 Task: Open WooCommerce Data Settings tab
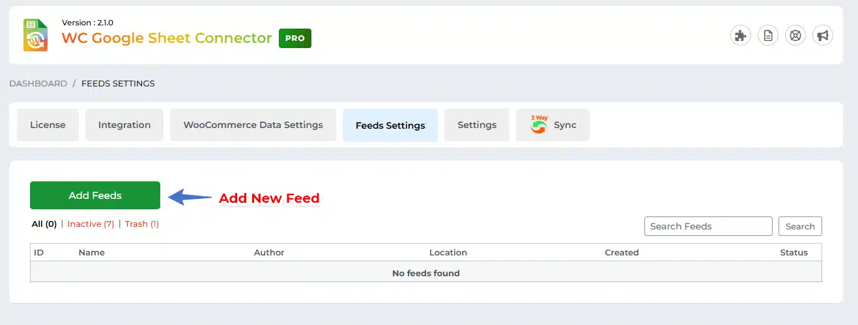coord(253,125)
